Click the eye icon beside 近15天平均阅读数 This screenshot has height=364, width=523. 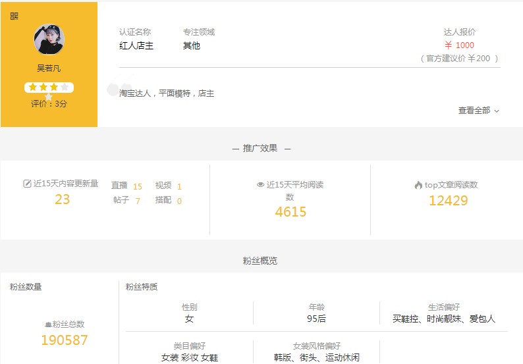(260, 185)
